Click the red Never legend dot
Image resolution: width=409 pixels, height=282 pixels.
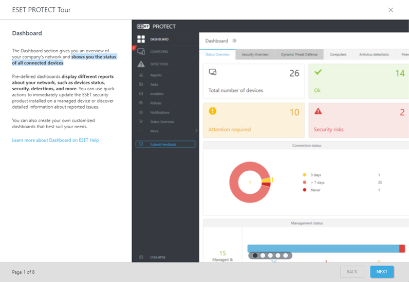pyautogui.click(x=304, y=190)
